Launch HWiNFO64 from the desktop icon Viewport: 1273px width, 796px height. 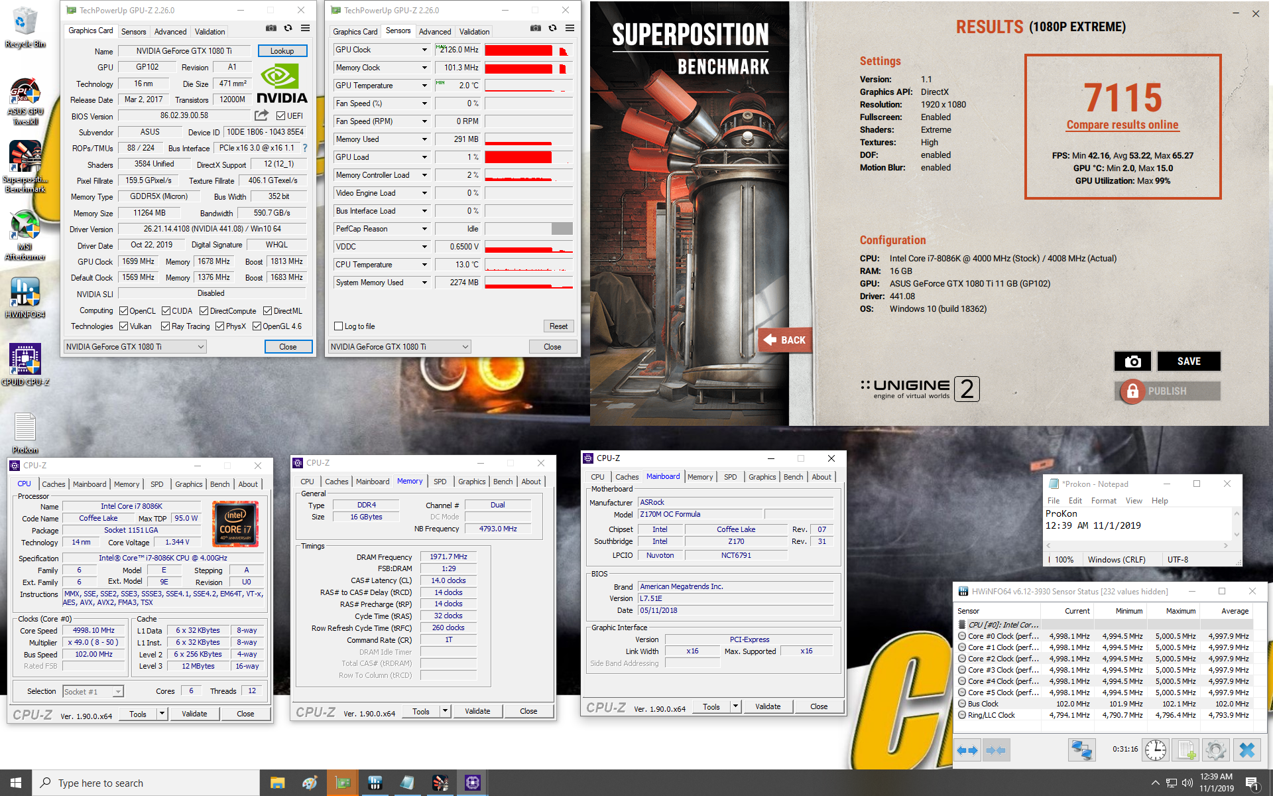[x=25, y=297]
